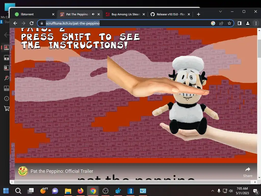Click the trailer channel avatar icon
This screenshot has width=261, height=196.
coord(23,171)
